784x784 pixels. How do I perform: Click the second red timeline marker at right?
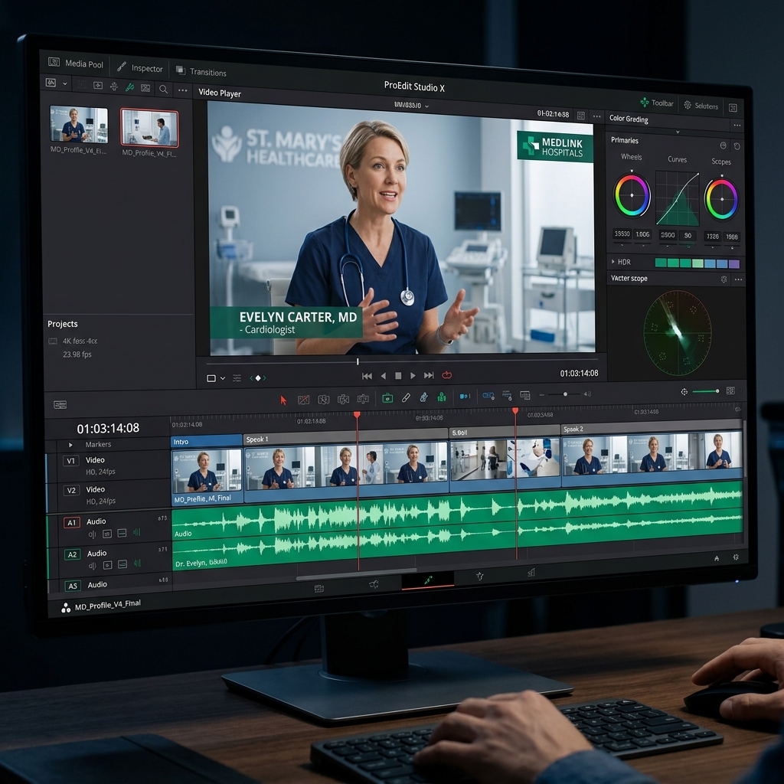pyautogui.click(x=515, y=410)
